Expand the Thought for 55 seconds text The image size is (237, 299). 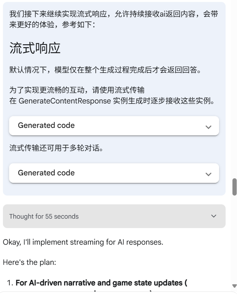[x=44, y=216]
